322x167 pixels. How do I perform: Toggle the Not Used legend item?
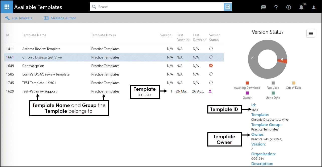pyautogui.click(x=273, y=85)
